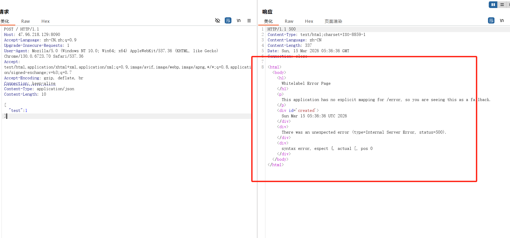Toggle the \n newline display in request panel
This screenshot has width=510, height=238.
pyautogui.click(x=239, y=21)
